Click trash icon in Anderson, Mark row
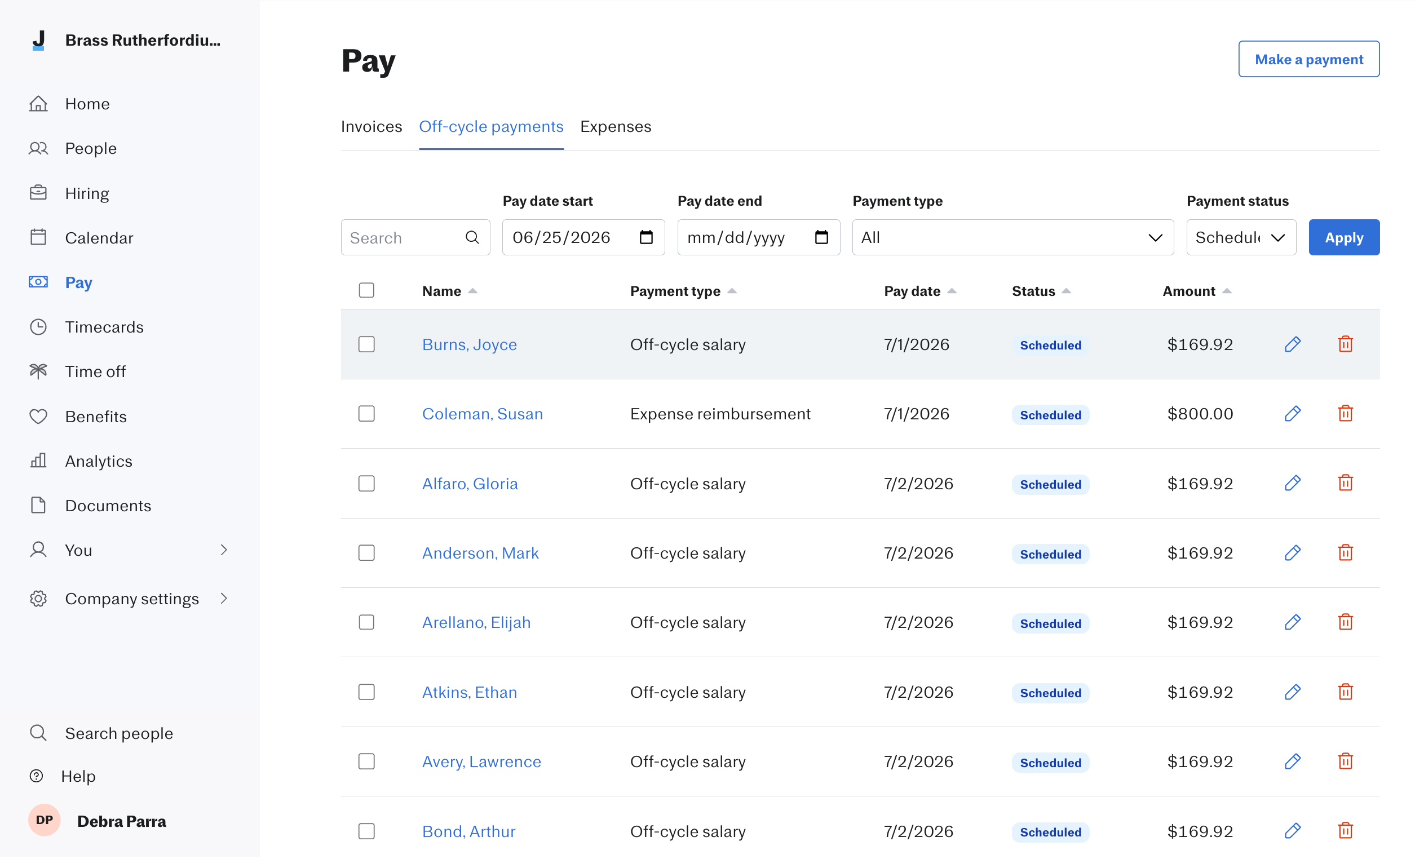1415x859 pixels. pos(1345,554)
